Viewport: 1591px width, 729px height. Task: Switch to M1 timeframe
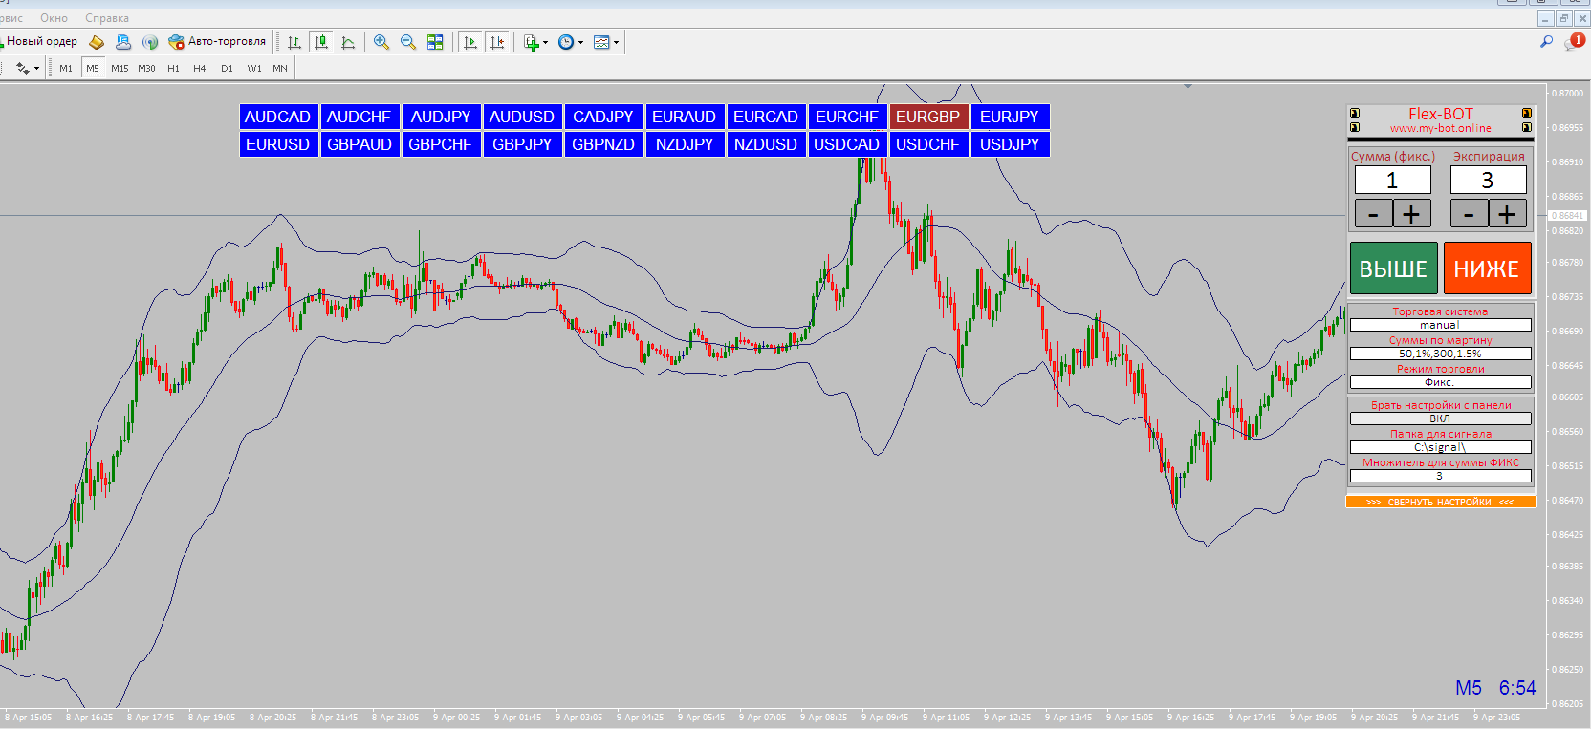click(66, 68)
